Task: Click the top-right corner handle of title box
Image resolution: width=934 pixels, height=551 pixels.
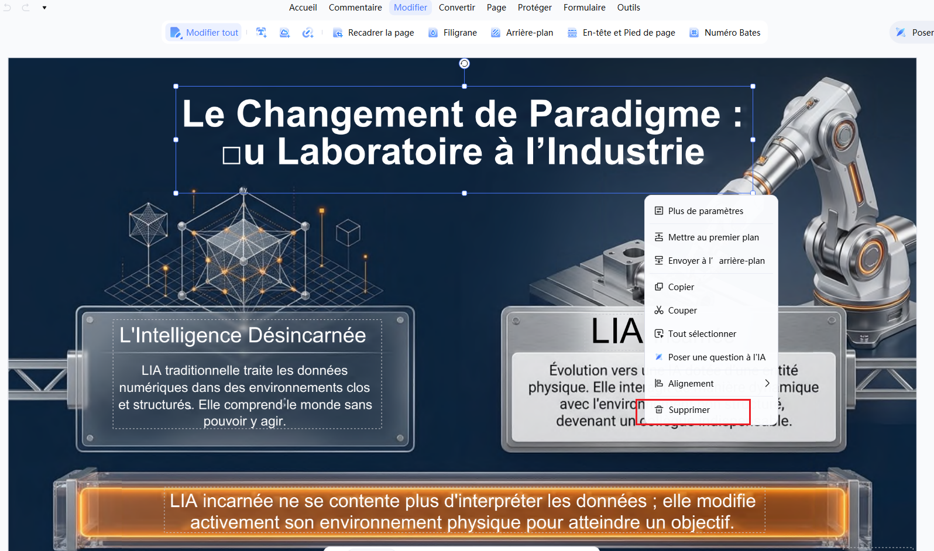Action: point(753,86)
